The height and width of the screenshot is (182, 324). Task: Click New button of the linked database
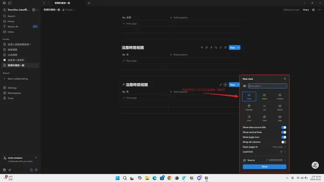pyautogui.click(x=232, y=85)
